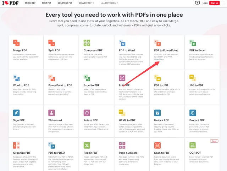Click the PDF to PowerPoint icon
This screenshot has width=227, height=171.
157,43
